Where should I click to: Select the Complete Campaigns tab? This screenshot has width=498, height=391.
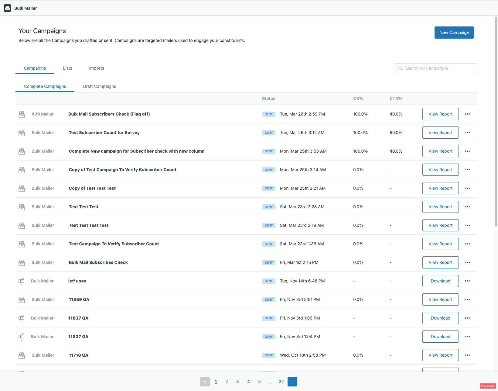[45, 86]
